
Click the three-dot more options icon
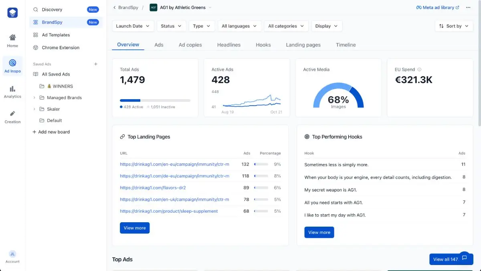[x=468, y=8]
